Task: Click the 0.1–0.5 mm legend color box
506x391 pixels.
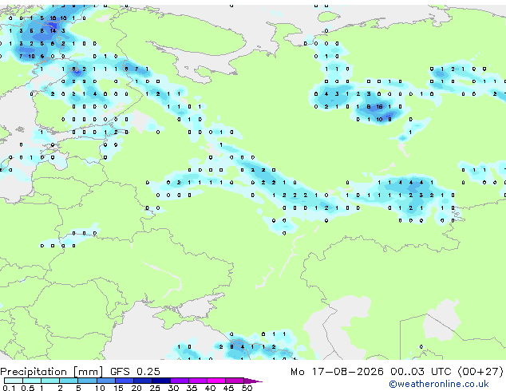Action: click(14, 381)
